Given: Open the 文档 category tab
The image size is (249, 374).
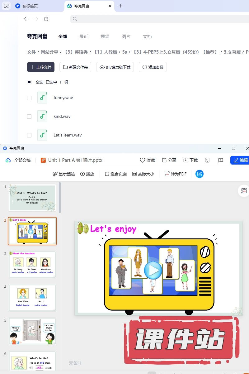Looking at the screenshot, I should (x=147, y=36).
